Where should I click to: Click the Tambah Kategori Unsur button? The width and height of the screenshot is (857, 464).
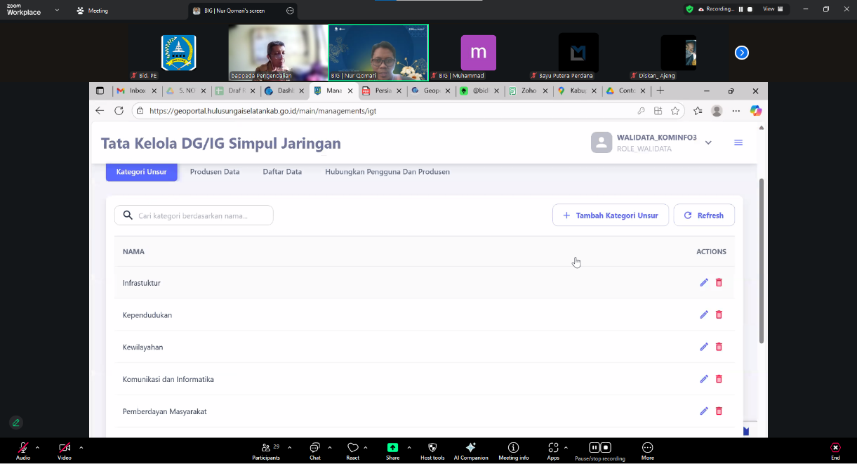611,216
